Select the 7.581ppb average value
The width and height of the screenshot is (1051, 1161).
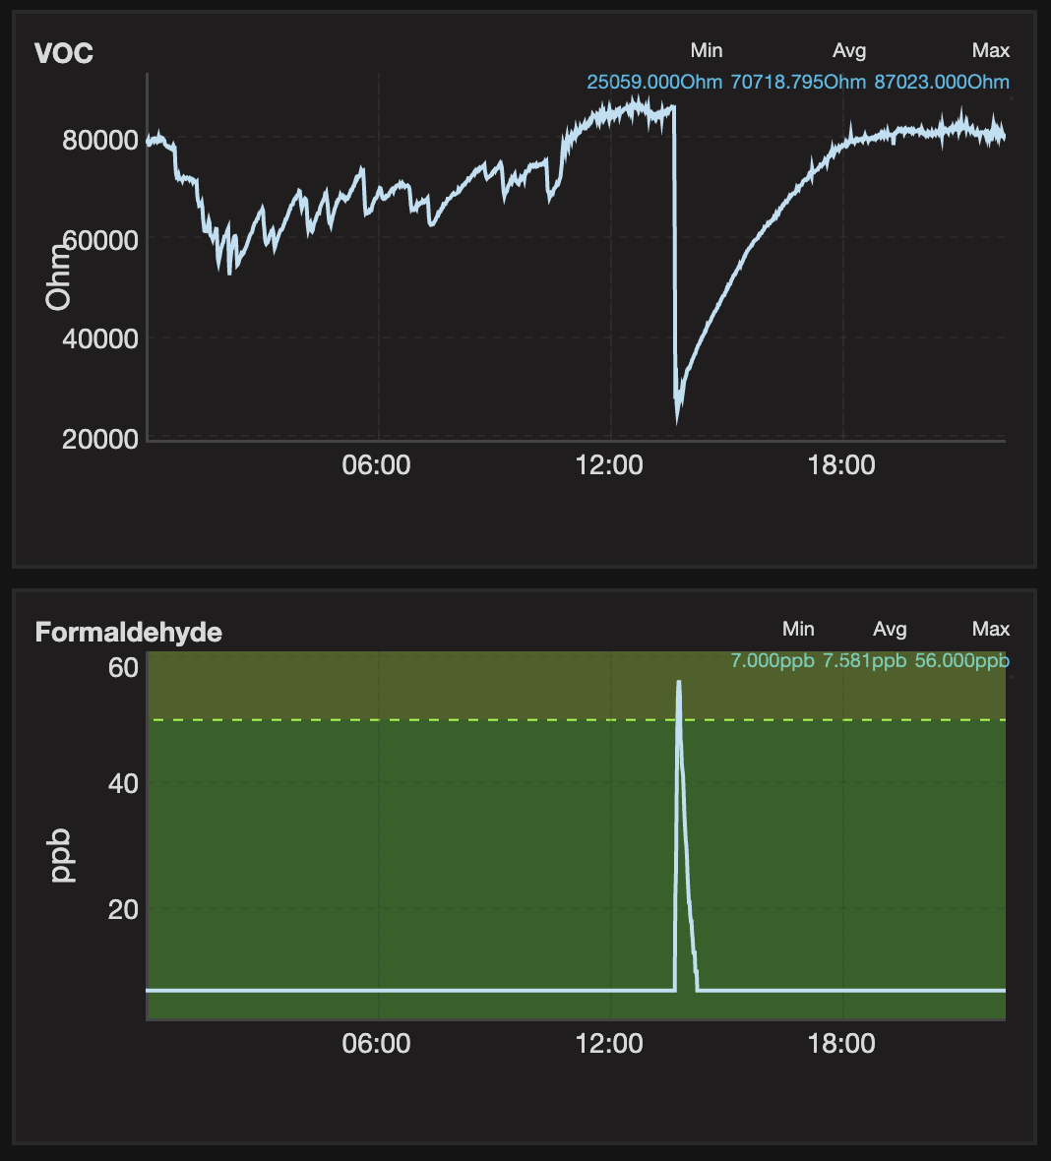(x=864, y=660)
